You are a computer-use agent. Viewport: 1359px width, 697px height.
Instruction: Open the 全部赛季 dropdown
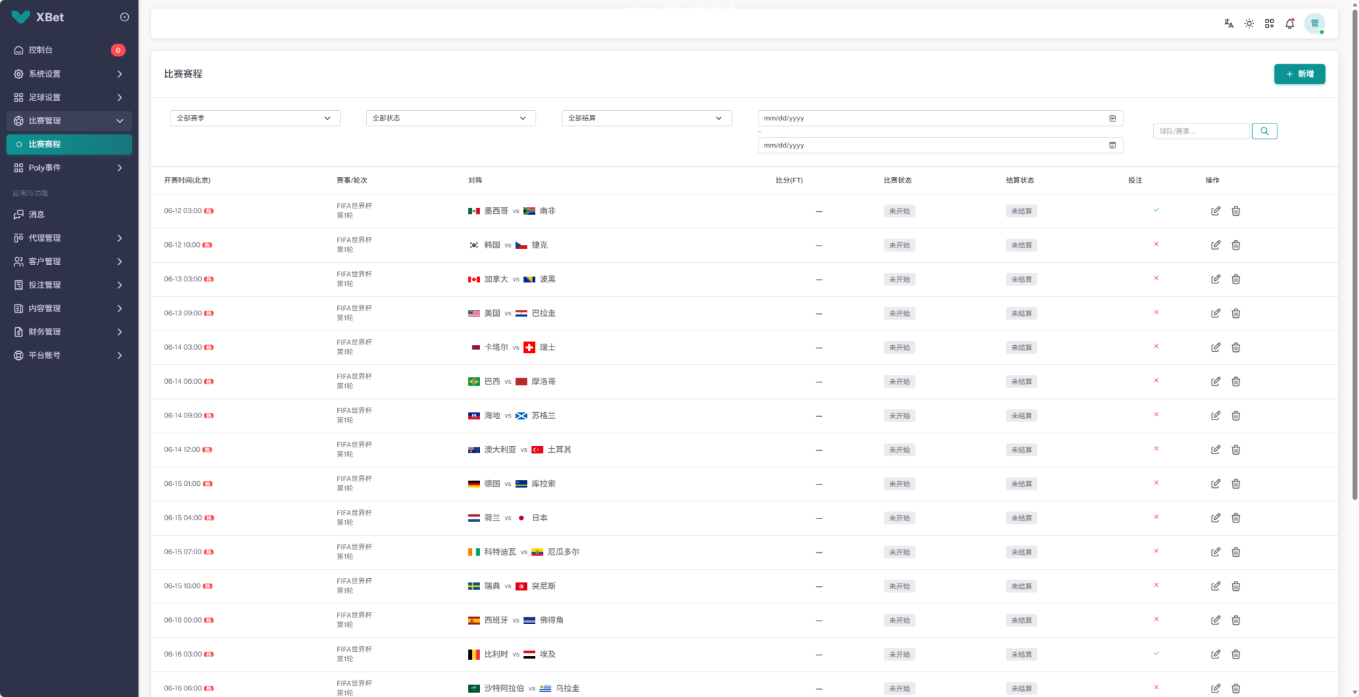[255, 118]
